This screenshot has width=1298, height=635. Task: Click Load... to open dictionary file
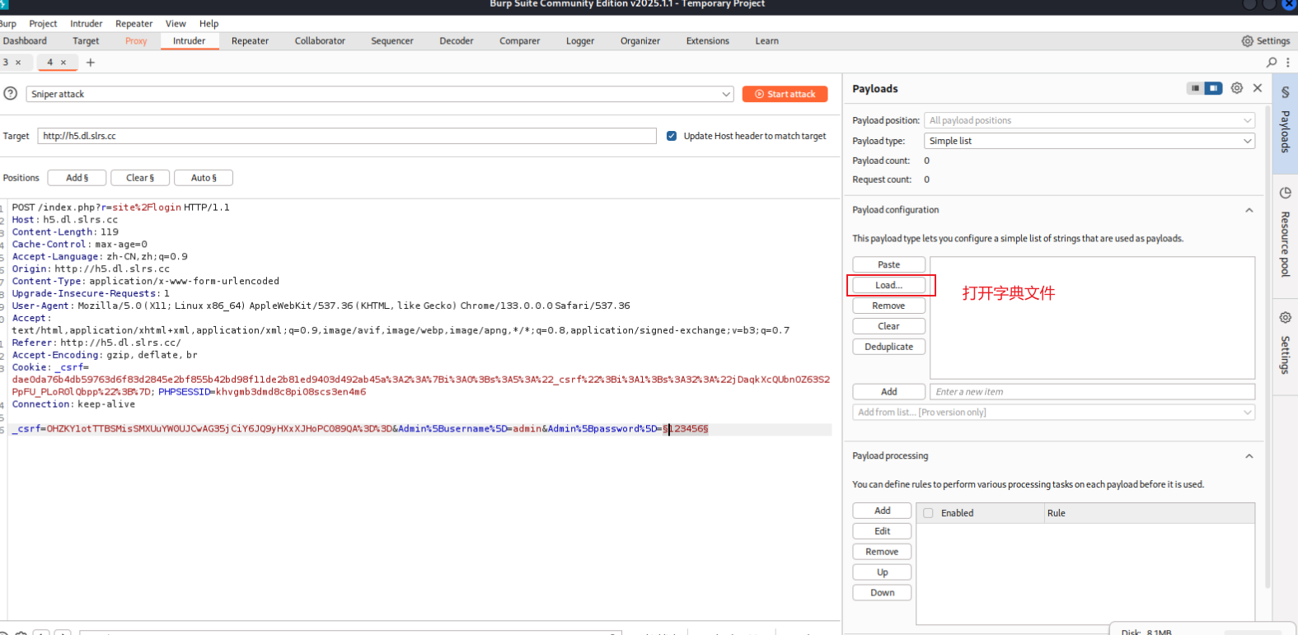888,285
